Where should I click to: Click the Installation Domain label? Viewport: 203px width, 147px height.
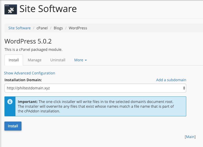tap(23, 80)
